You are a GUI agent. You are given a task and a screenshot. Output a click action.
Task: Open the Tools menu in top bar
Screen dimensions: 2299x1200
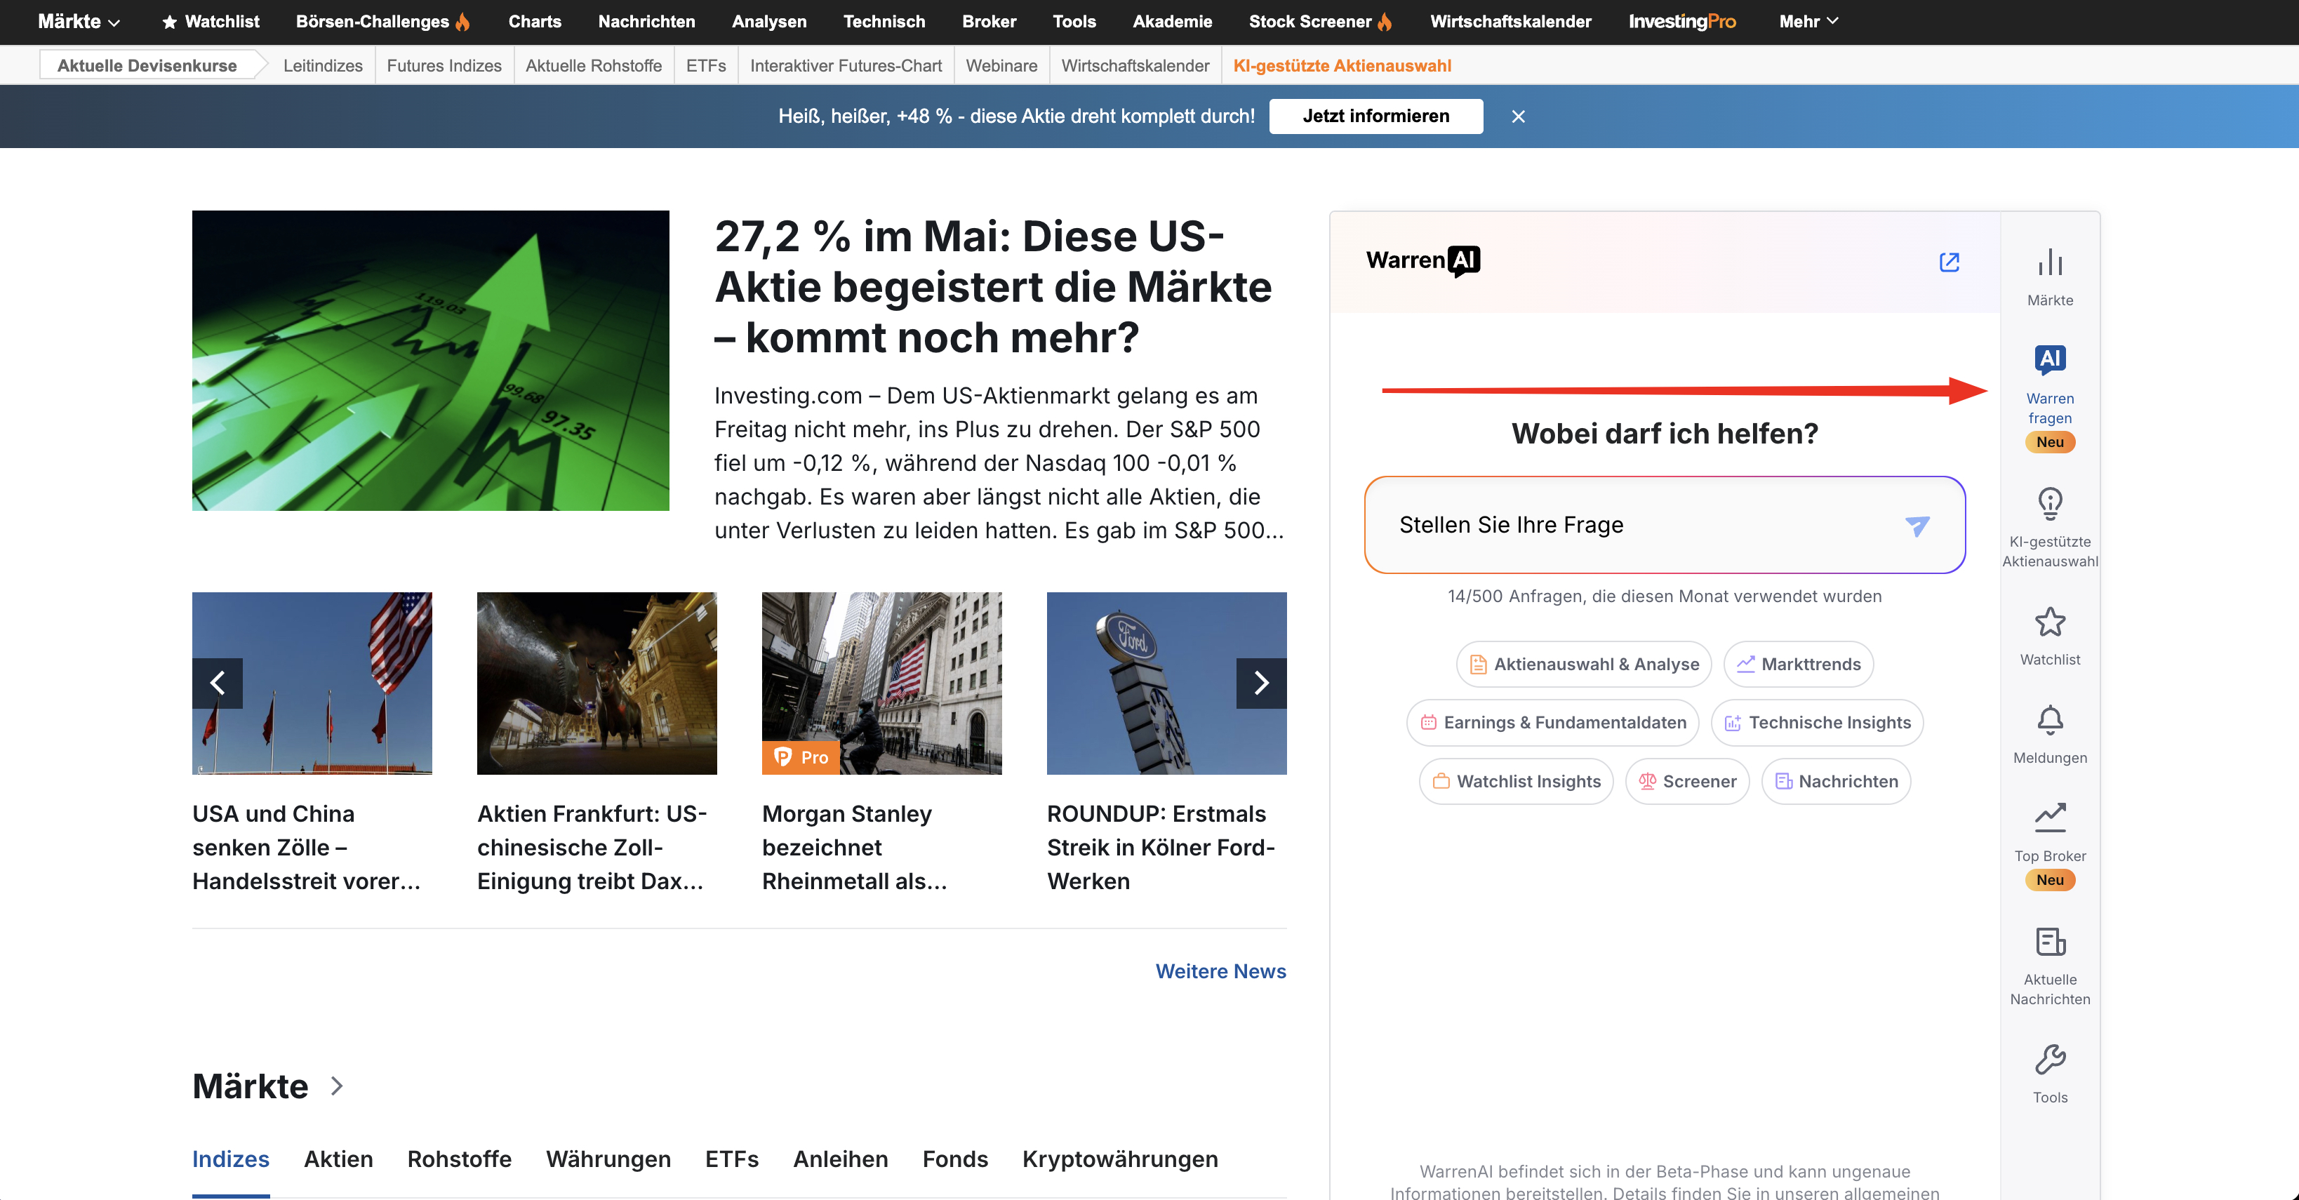coord(1074,22)
